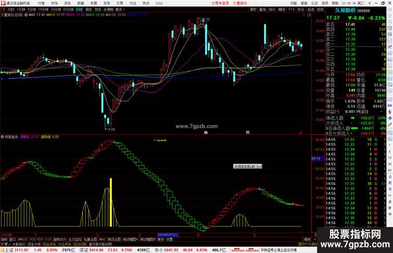Select the 月线 monthly period
This screenshot has width=393, height=253.
point(98,9)
